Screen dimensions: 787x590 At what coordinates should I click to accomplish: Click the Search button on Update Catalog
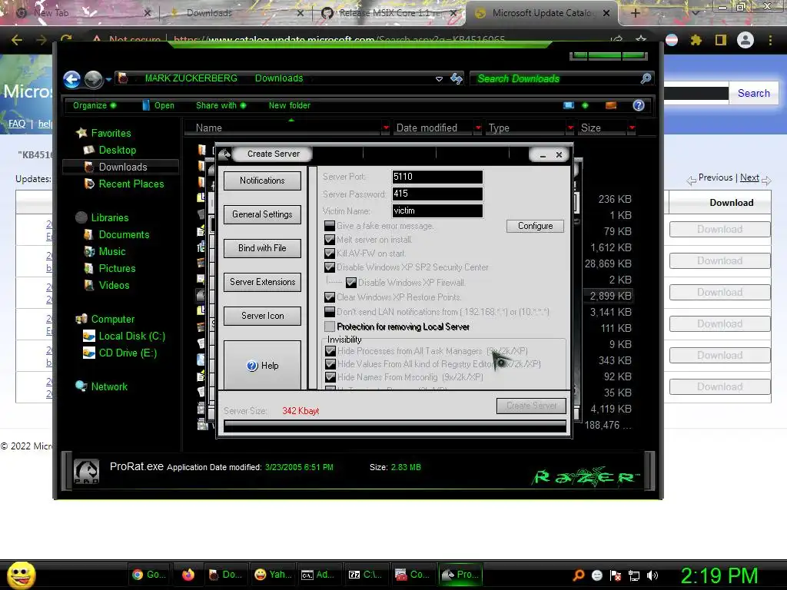(x=753, y=93)
